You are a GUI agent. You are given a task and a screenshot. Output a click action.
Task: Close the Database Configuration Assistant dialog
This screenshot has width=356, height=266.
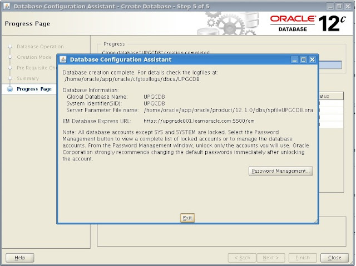pyautogui.click(x=312, y=59)
